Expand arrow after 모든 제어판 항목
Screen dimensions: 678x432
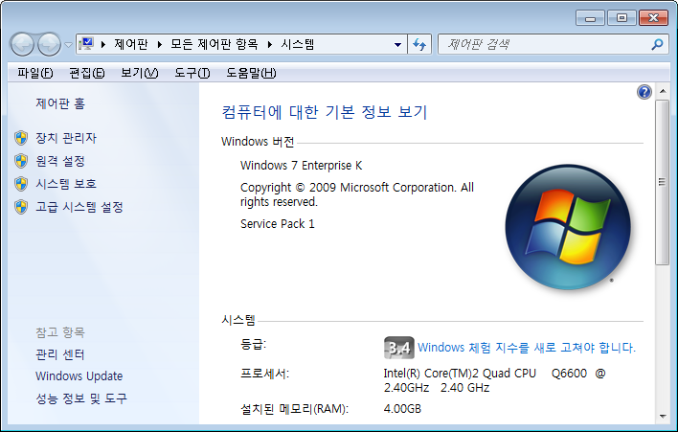(270, 44)
